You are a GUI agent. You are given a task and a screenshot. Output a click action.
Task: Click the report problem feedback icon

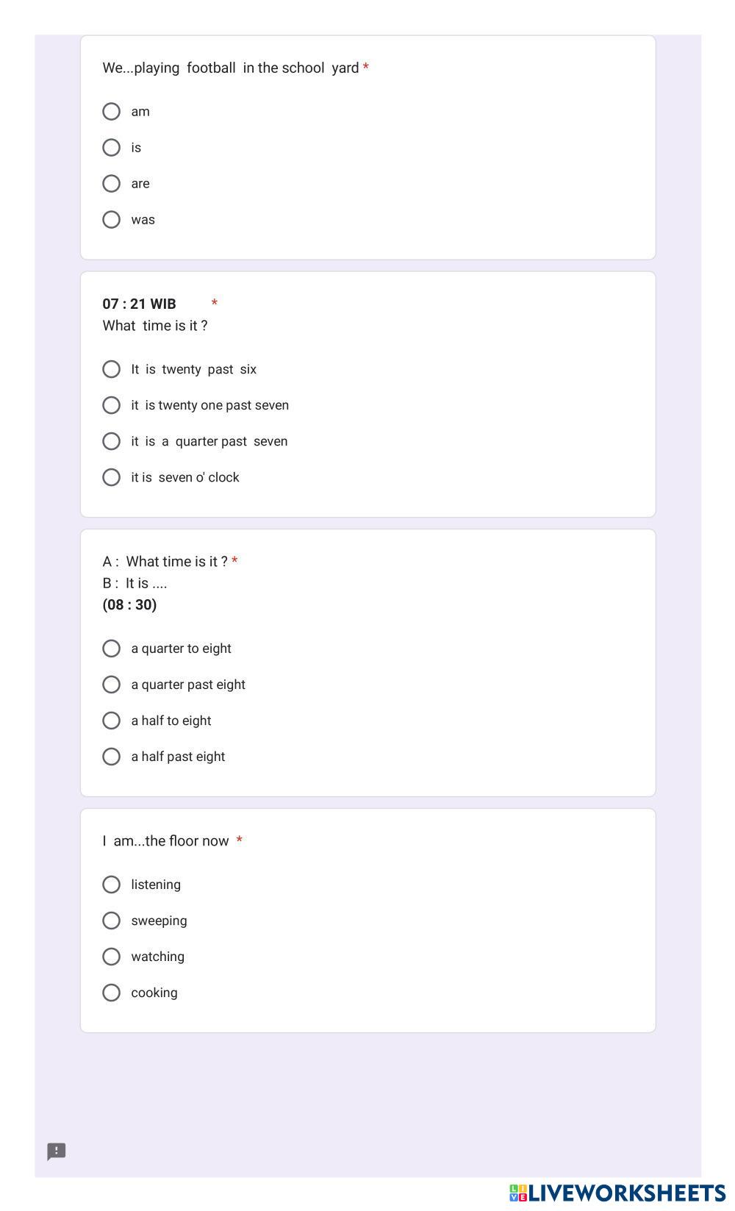(x=57, y=1151)
